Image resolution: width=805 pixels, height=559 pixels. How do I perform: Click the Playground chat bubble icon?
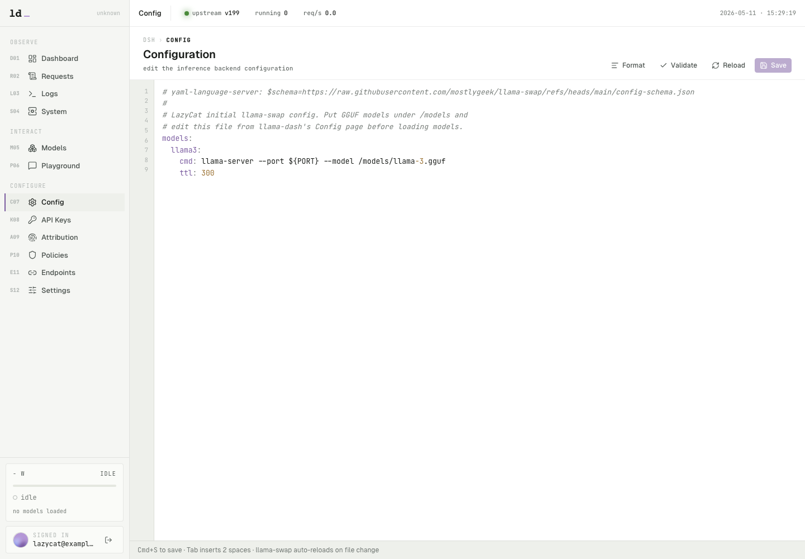(32, 165)
